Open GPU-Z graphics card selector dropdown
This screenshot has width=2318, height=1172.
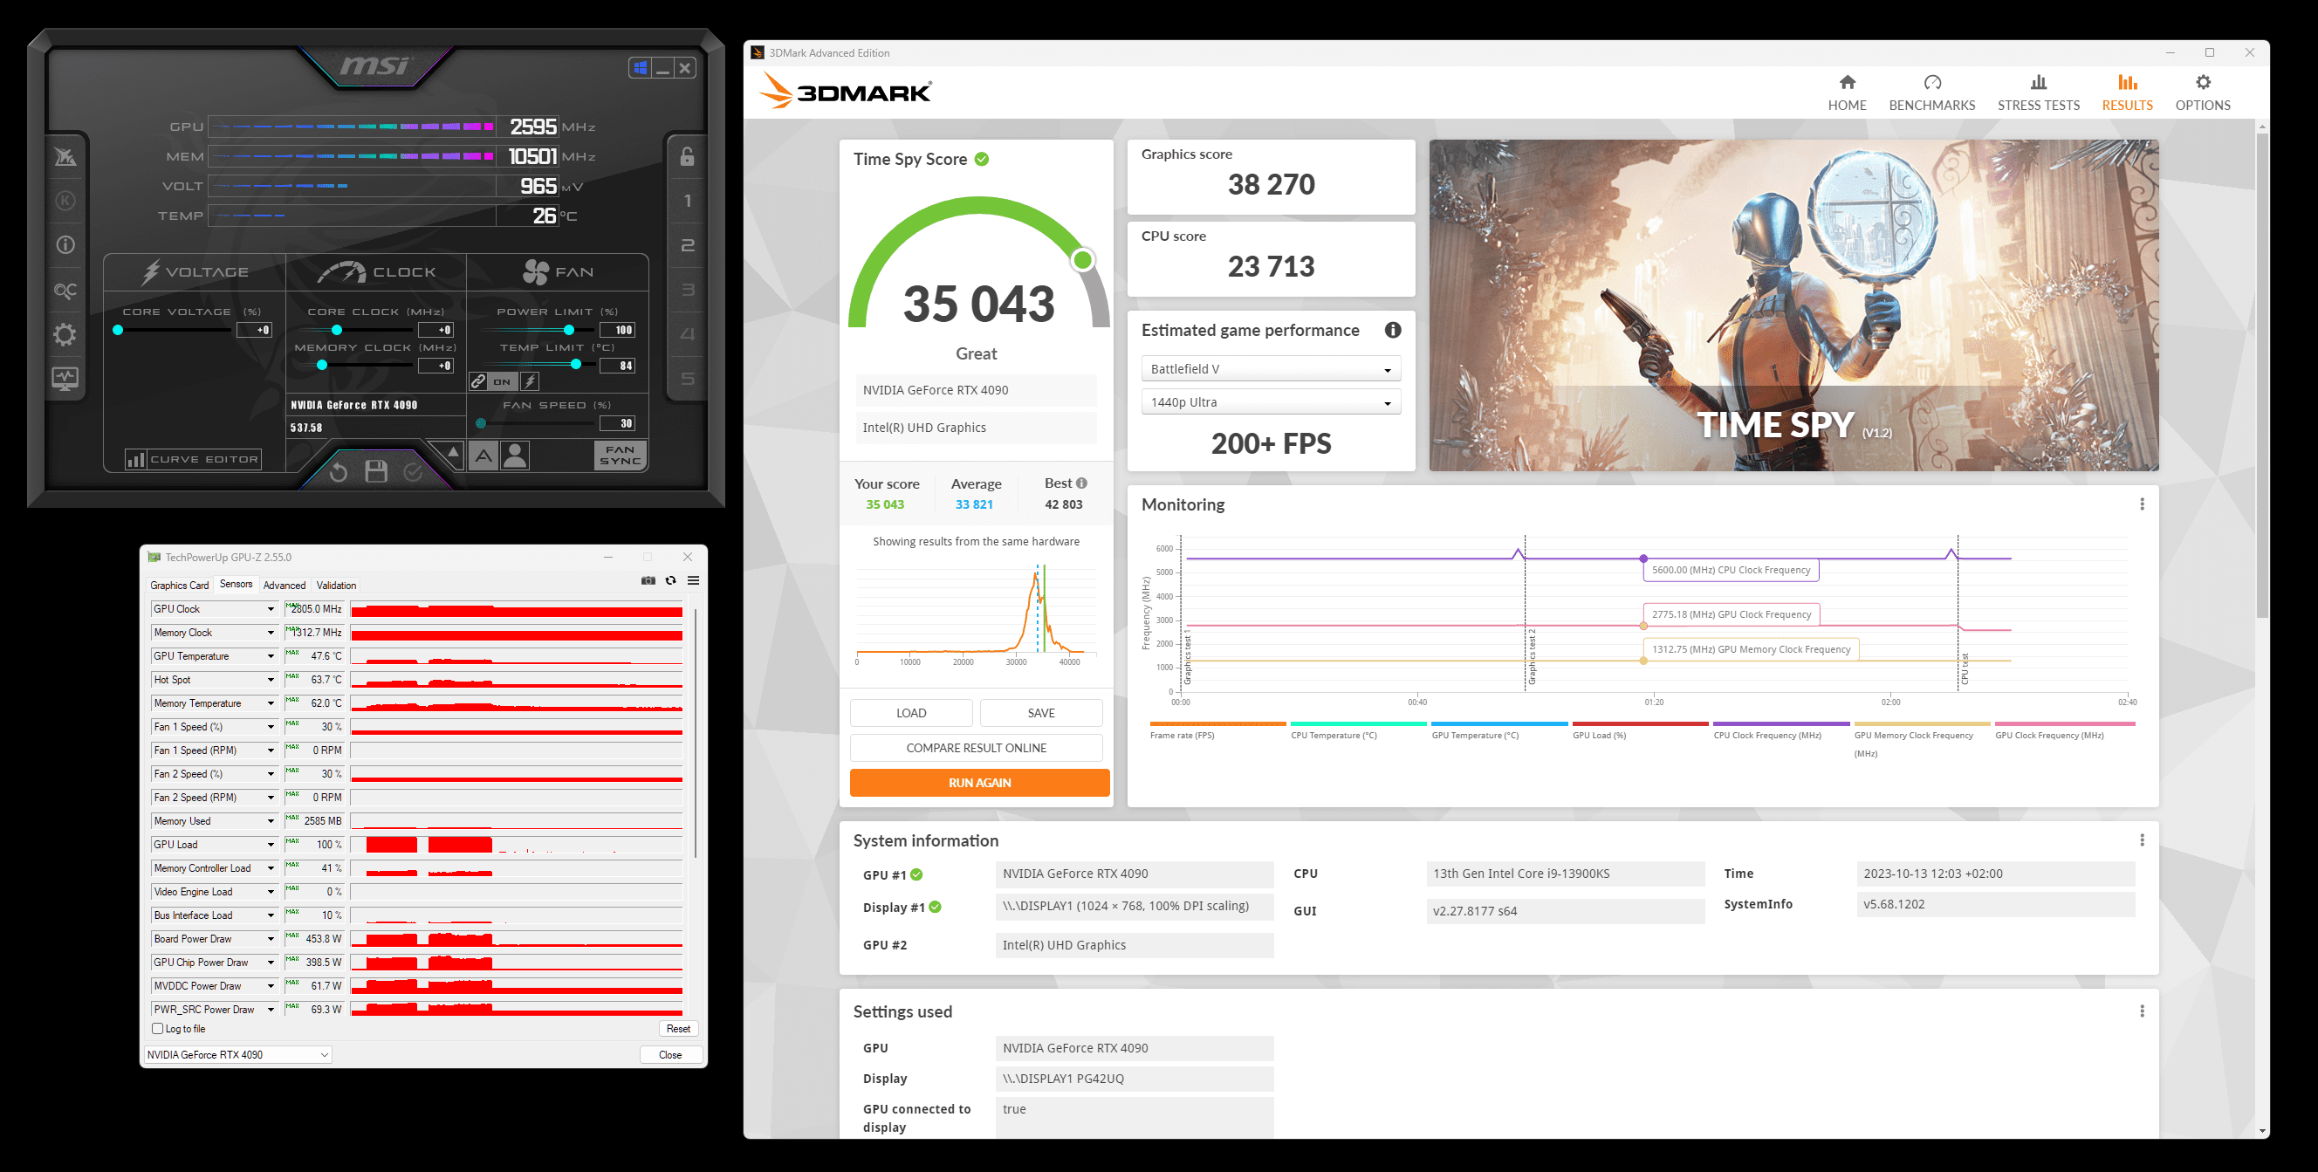(x=237, y=1055)
